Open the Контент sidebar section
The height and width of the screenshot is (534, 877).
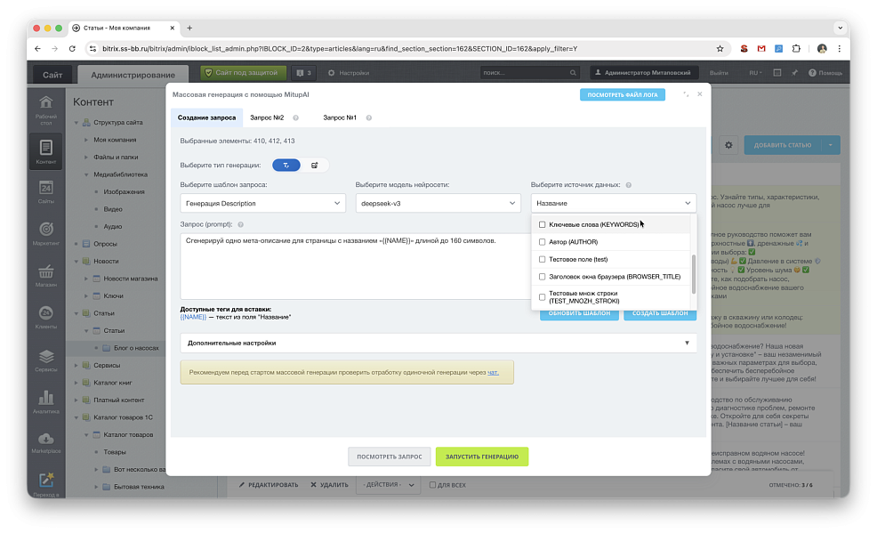(x=46, y=151)
